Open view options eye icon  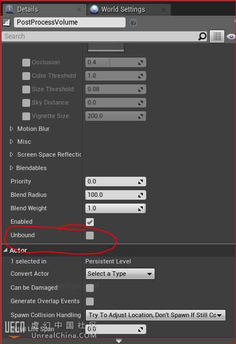pyautogui.click(x=231, y=36)
